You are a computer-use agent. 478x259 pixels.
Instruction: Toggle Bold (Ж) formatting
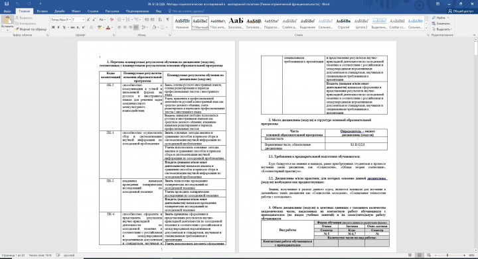click(x=53, y=27)
